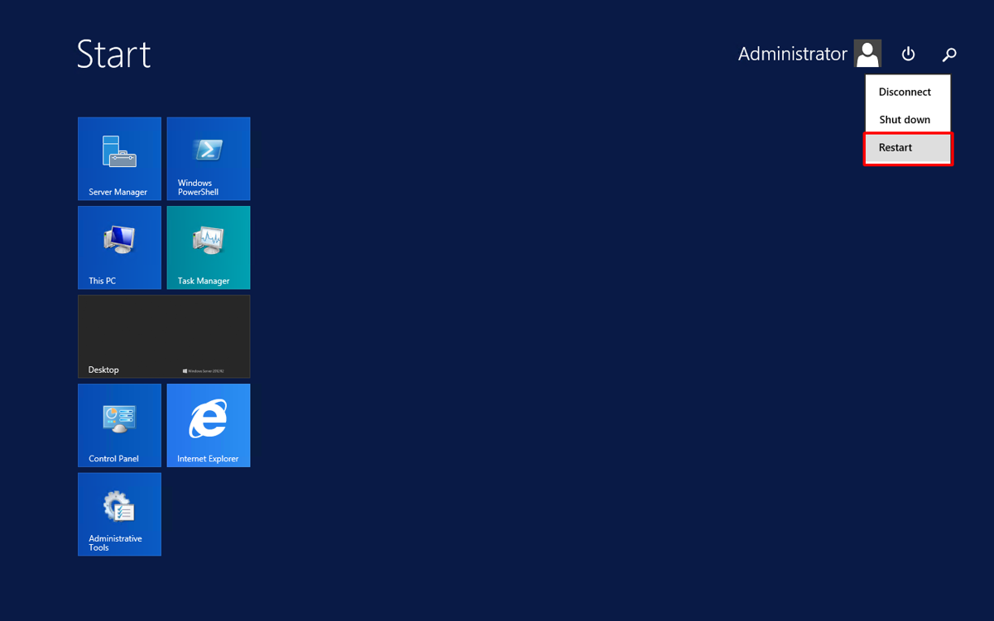The image size is (994, 621).
Task: Select Restart in the power menu
Action: (x=907, y=148)
